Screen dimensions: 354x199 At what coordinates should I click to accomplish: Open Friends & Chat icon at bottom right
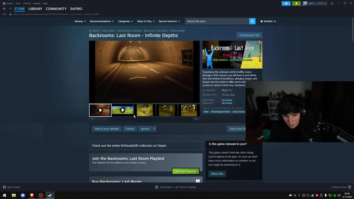[x=350, y=187]
